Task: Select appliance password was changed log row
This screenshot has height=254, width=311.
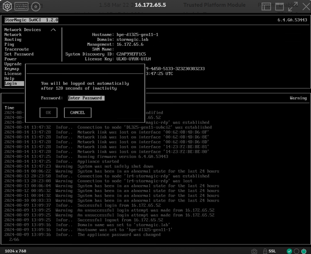Action: point(83,235)
